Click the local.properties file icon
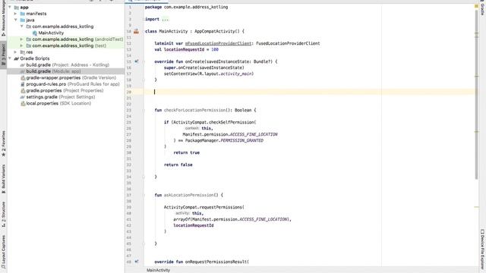Screen dimensions: 486x273 click(23, 103)
